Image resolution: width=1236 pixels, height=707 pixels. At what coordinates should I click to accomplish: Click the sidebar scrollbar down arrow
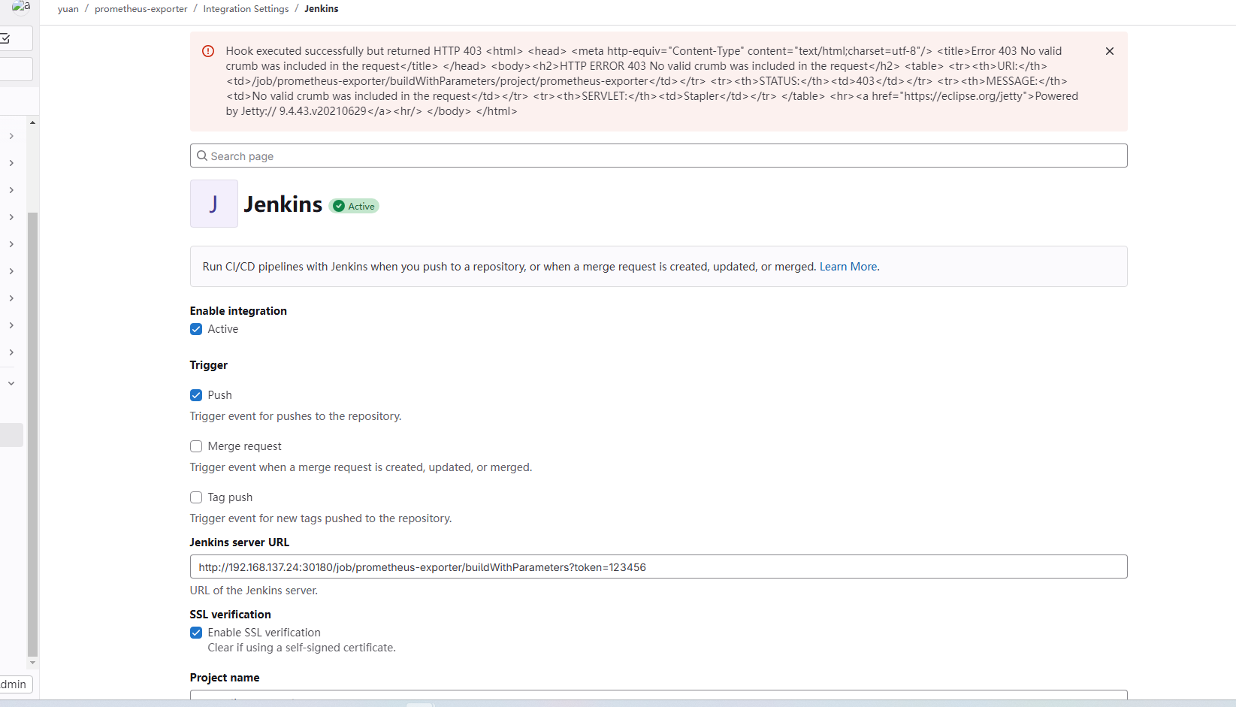coord(32,663)
